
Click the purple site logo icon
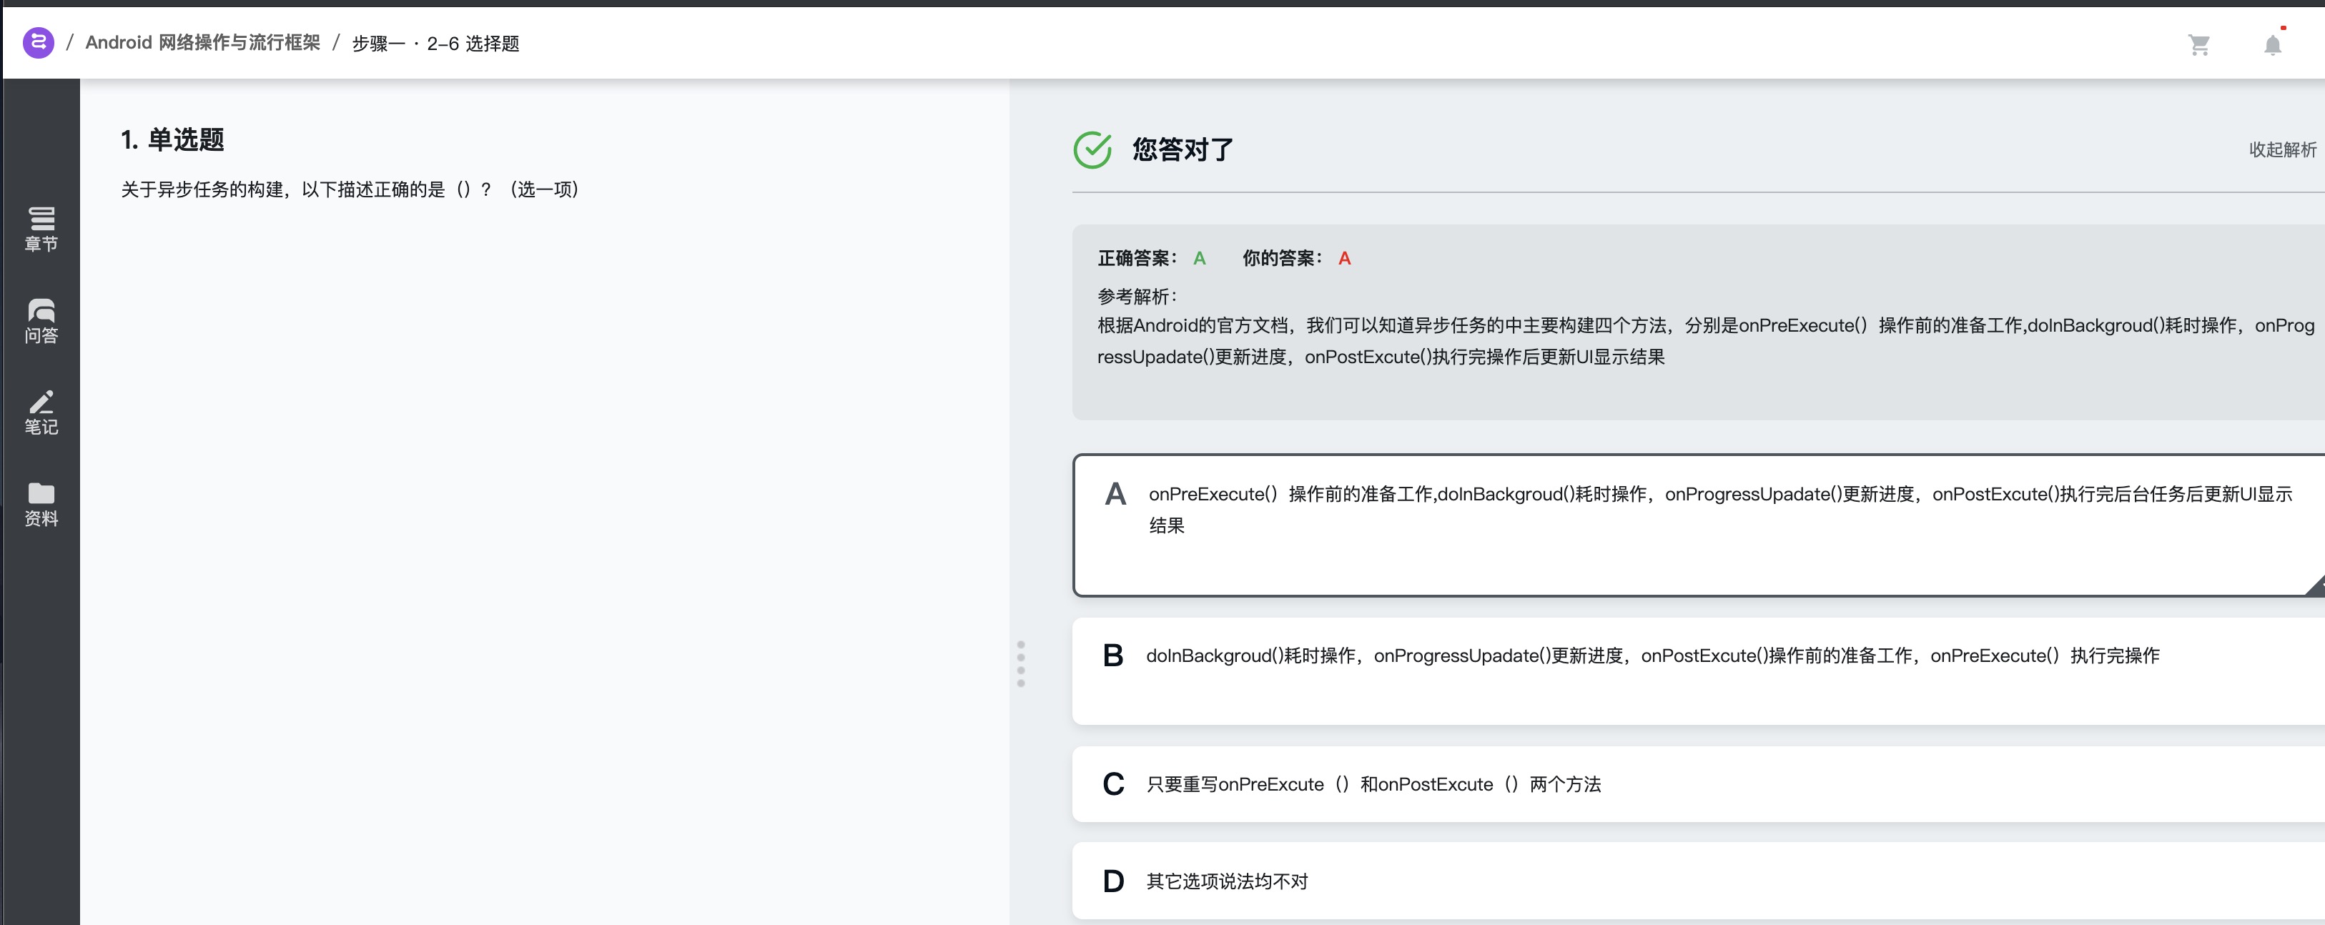[38, 42]
